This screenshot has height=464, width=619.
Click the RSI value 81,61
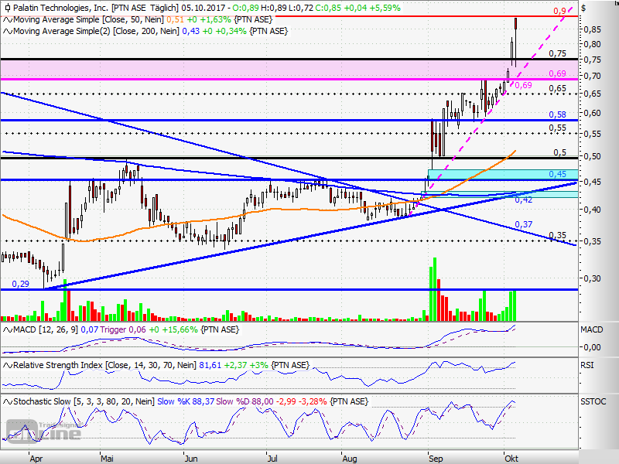210,365
